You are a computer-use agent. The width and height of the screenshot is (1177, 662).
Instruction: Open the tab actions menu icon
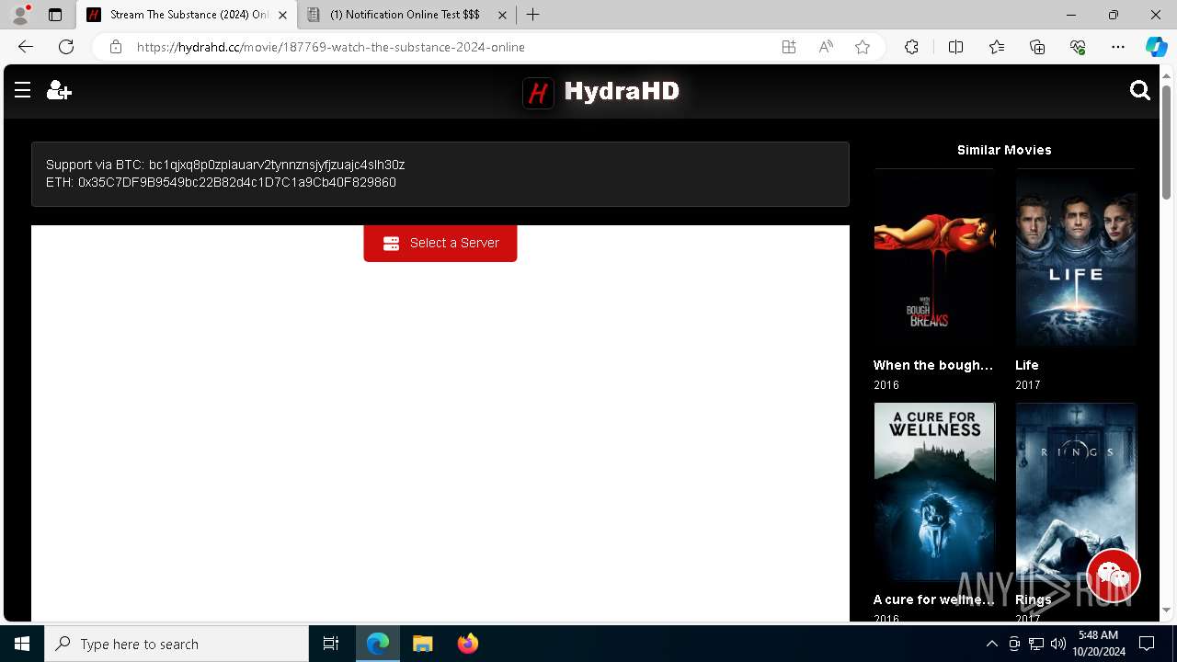55,15
